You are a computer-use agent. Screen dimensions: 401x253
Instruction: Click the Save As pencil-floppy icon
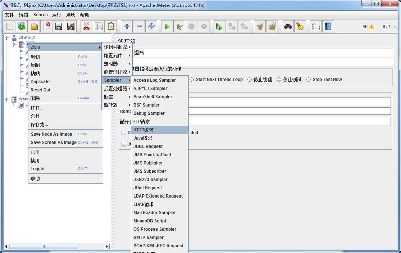pyautogui.click(x=71, y=26)
